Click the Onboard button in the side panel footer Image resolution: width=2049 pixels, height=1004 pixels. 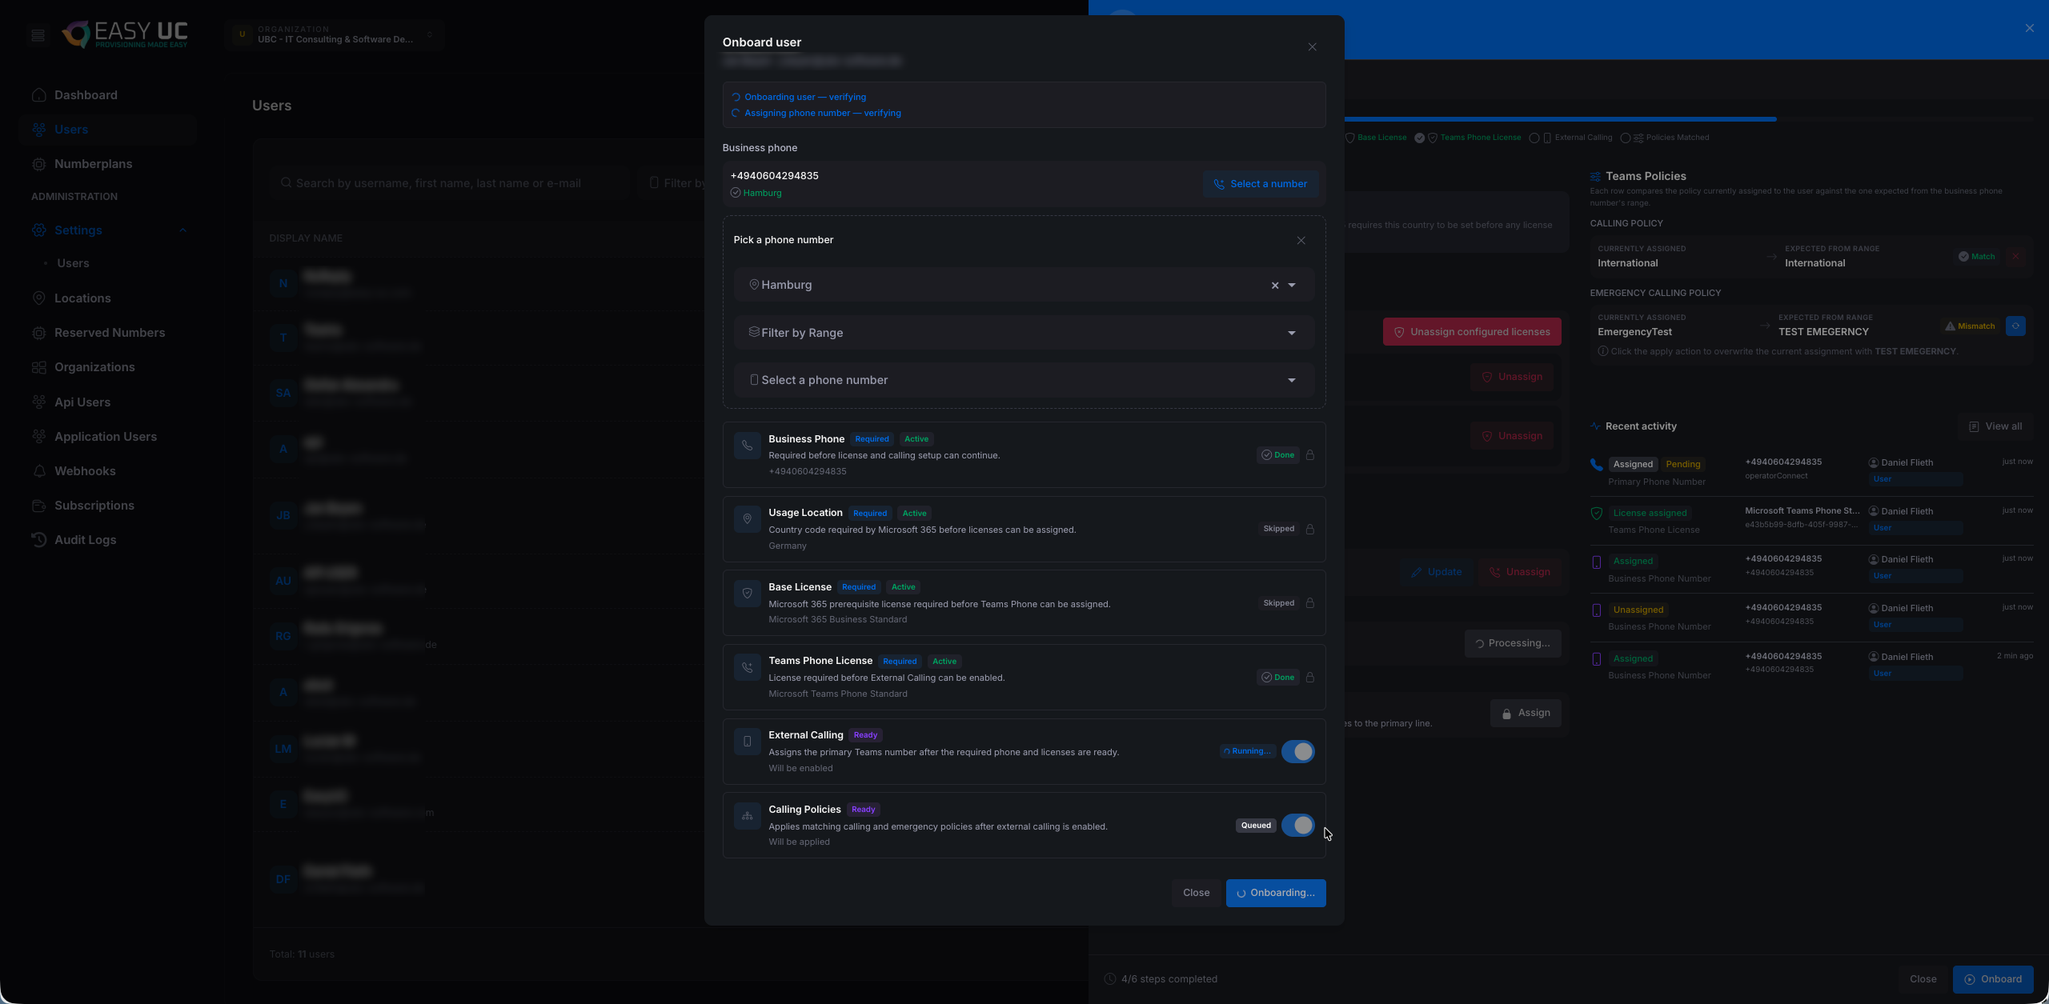point(1993,979)
